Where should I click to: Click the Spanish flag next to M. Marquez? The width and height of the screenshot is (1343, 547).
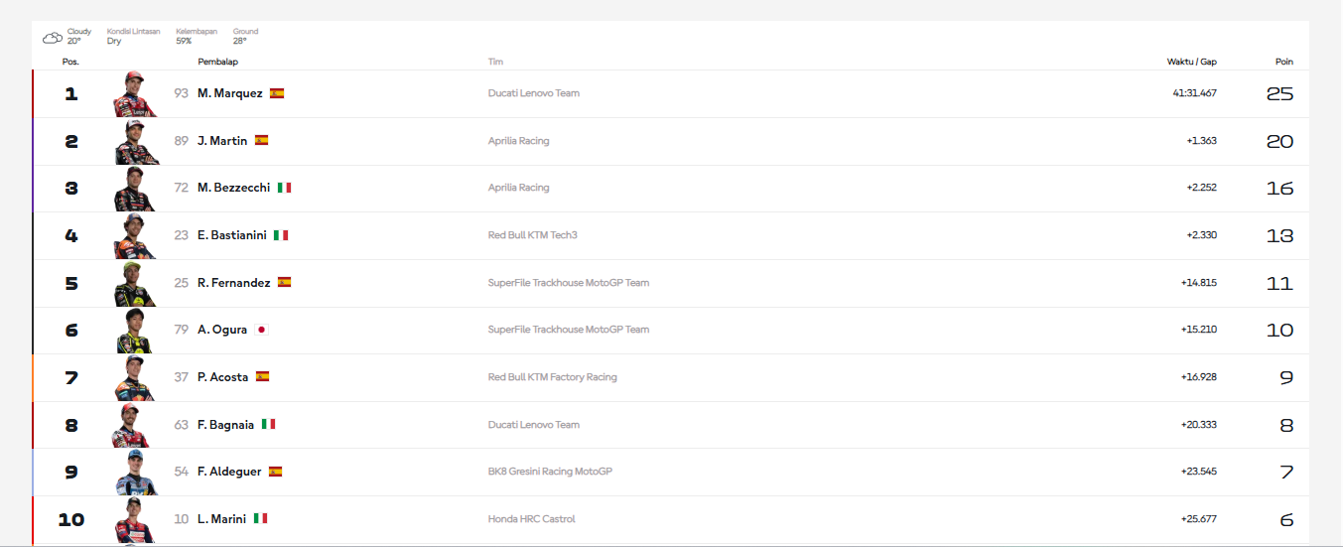click(x=277, y=93)
